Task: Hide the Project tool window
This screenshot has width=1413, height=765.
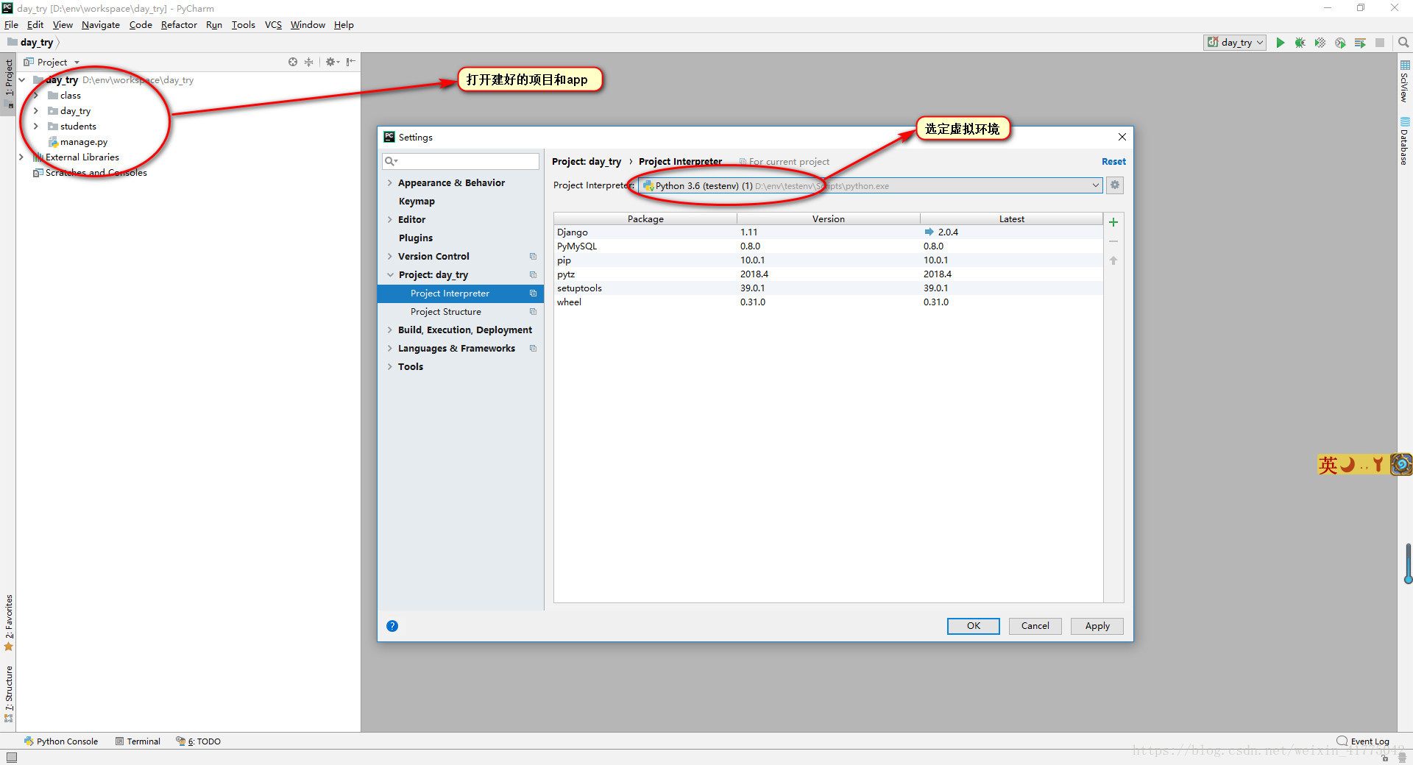Action: coord(350,62)
